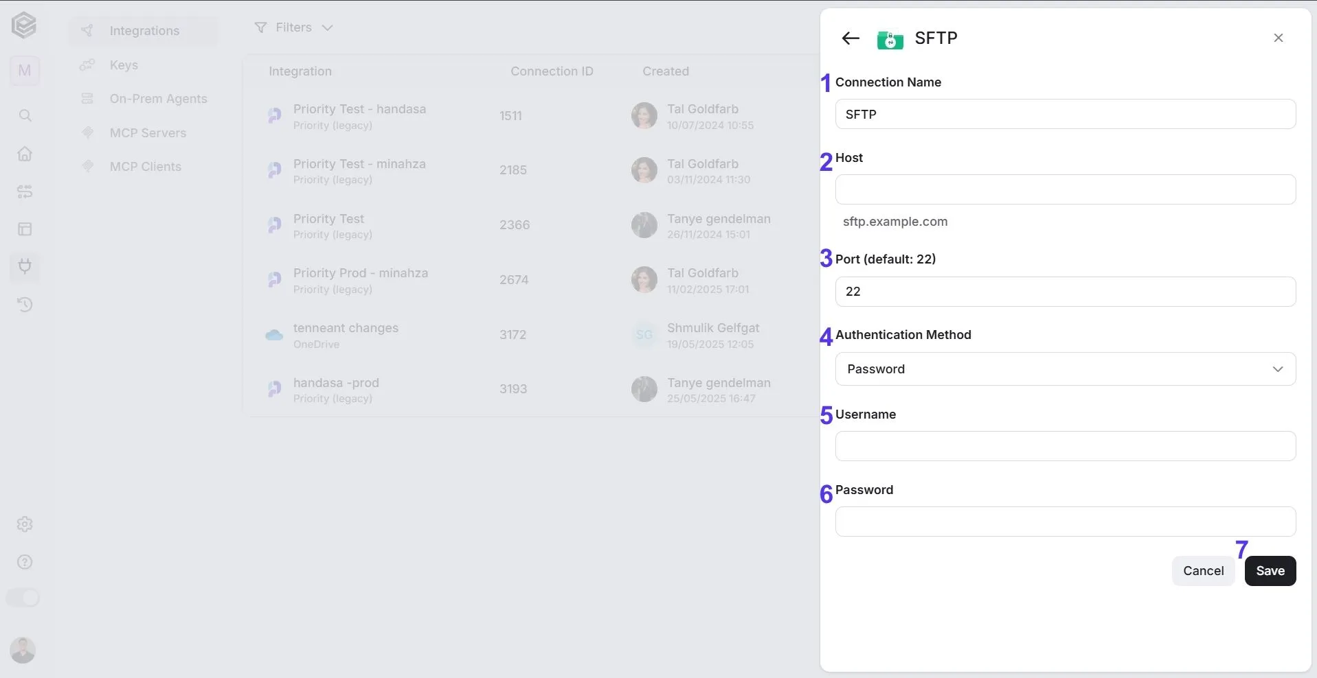Screen dimensions: 1317x678
Task: Click the Integration column header
Action: (x=300, y=71)
